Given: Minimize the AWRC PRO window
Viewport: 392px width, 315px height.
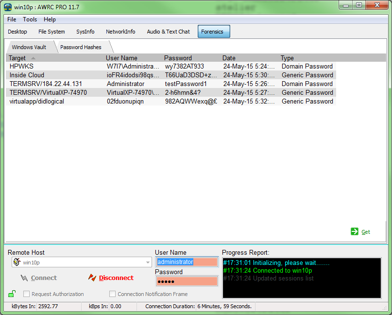Looking at the screenshot, I should point(346,5).
